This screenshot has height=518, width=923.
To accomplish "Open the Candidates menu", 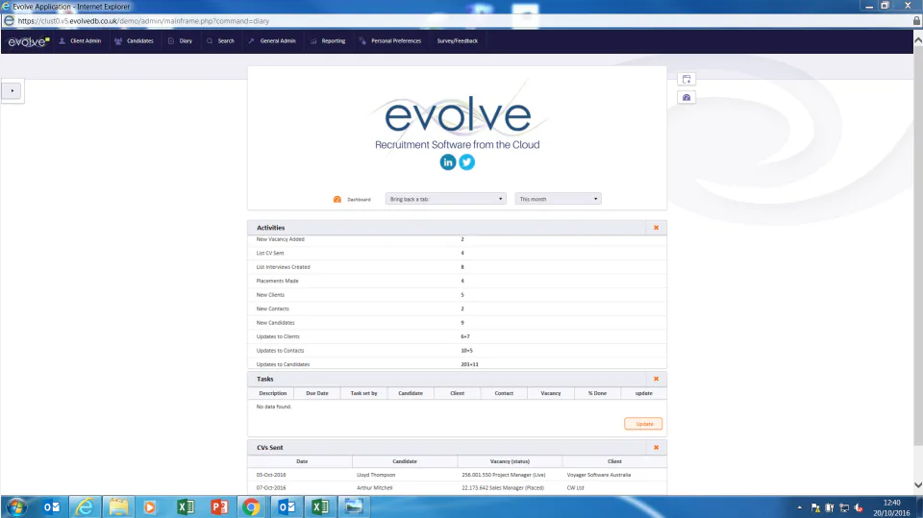I will point(135,41).
